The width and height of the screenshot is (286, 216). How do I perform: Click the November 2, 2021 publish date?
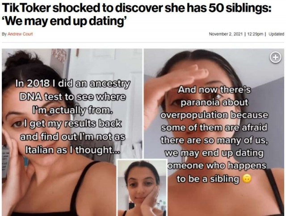(x=226, y=34)
